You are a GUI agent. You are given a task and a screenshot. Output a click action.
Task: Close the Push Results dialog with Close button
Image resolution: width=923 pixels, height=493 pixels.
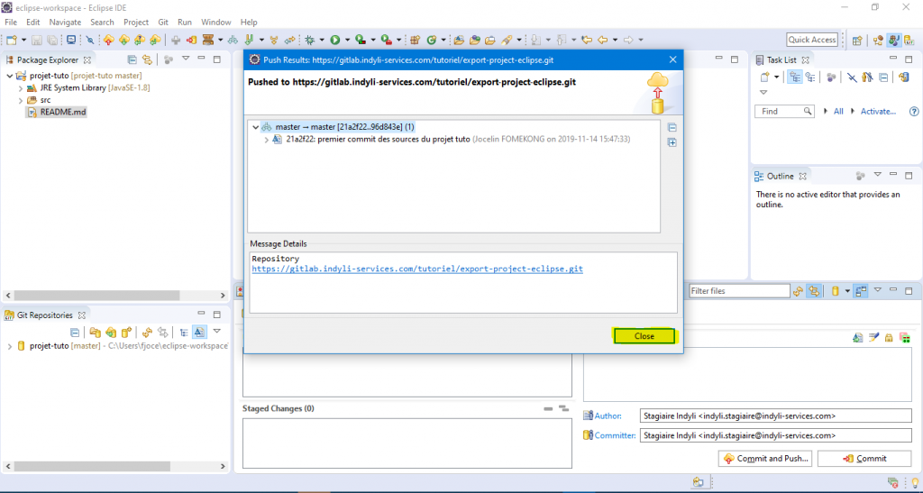[x=644, y=336]
